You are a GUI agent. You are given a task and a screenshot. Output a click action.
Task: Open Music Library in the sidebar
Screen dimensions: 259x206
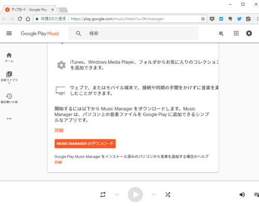pyautogui.click(x=9, y=77)
